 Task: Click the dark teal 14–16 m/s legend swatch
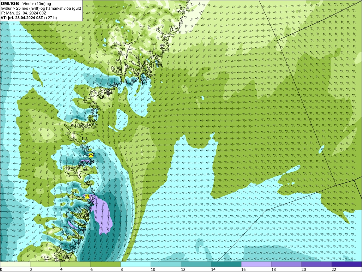(226, 264)
